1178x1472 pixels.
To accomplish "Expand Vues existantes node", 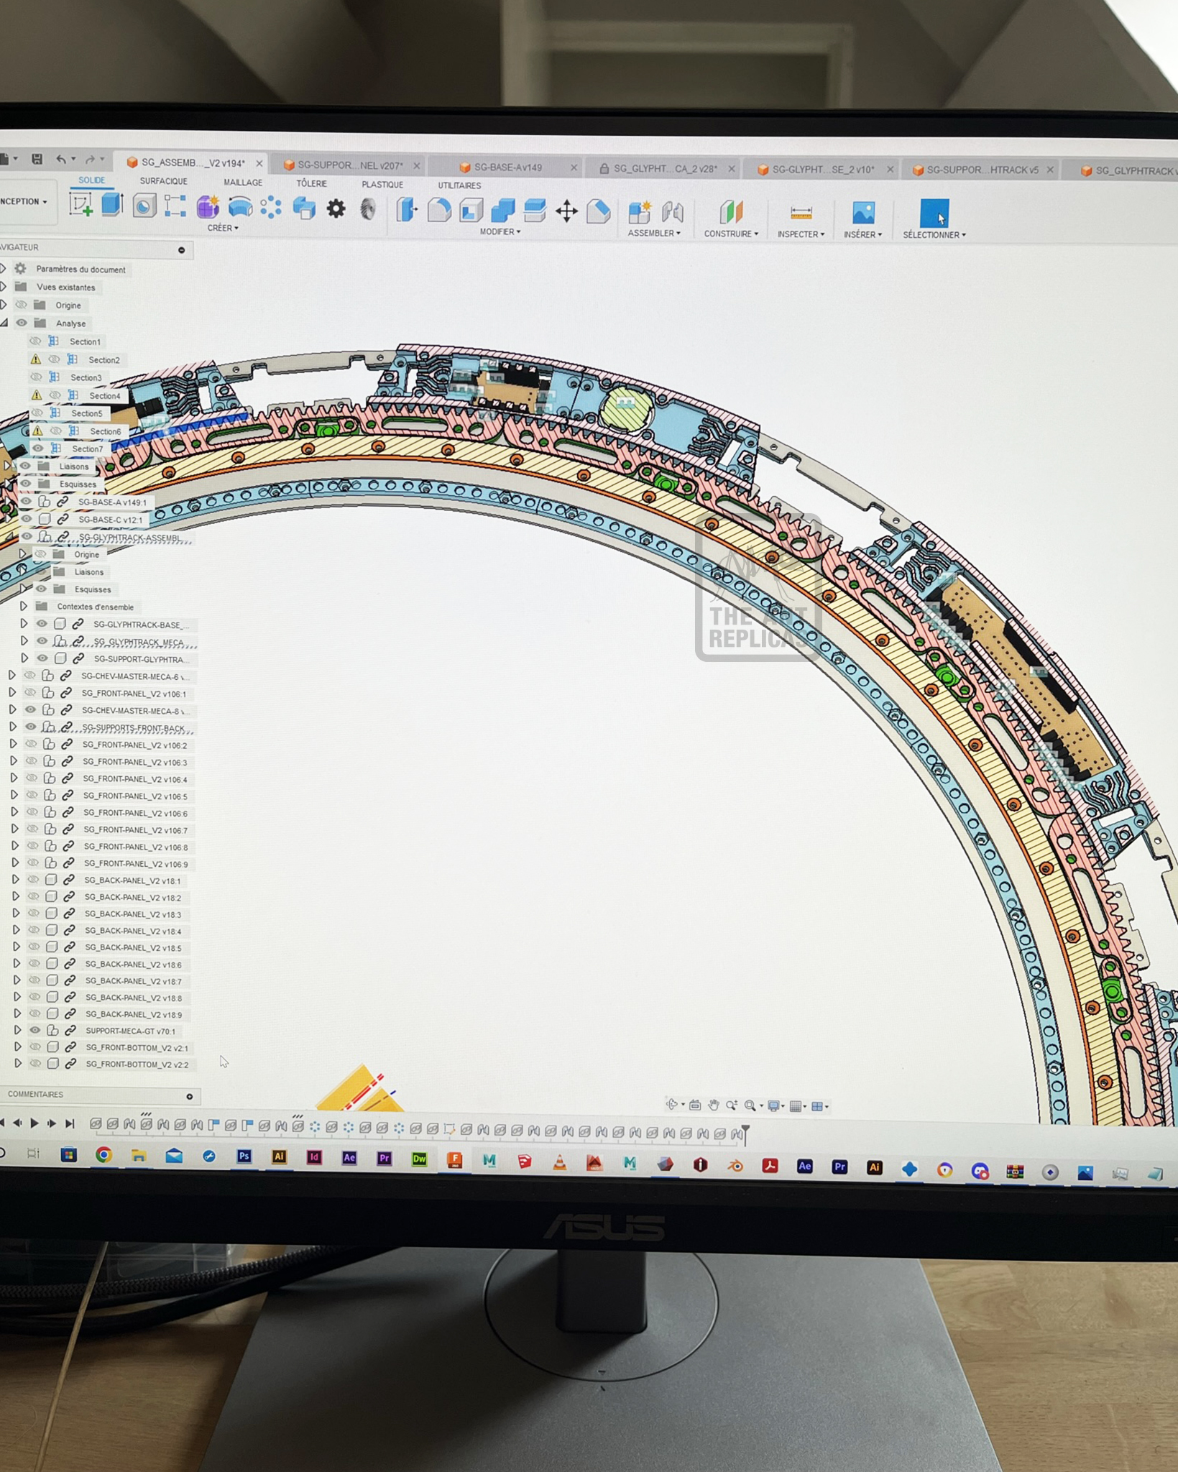I will tap(4, 286).
